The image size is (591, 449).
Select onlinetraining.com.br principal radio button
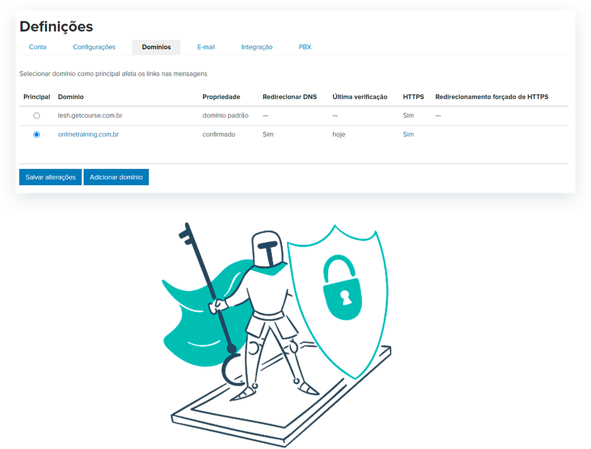[x=36, y=134]
